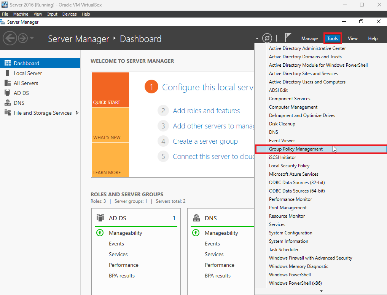The width and height of the screenshot is (387, 295).
Task: Open Performance in the DNS tile
Action: tap(220, 265)
